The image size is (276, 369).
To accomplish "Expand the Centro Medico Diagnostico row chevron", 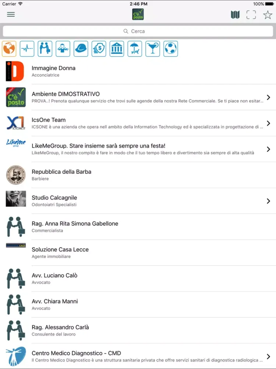I will click(269, 356).
